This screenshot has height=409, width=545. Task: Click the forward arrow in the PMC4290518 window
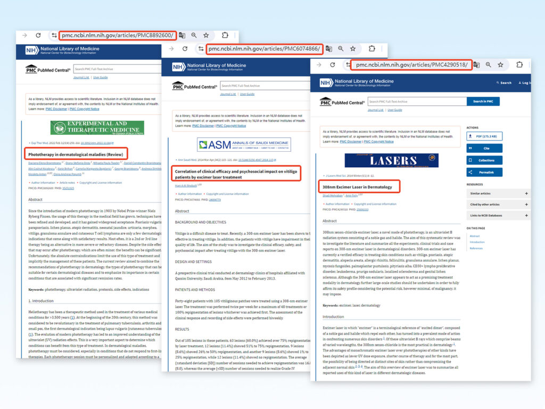[x=318, y=64]
